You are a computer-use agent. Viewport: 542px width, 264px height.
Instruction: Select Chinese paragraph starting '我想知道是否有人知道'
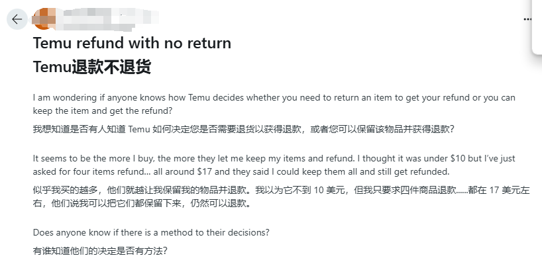pyautogui.click(x=243, y=130)
